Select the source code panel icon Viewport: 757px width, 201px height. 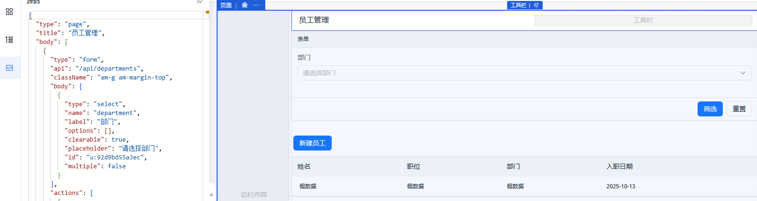point(9,68)
